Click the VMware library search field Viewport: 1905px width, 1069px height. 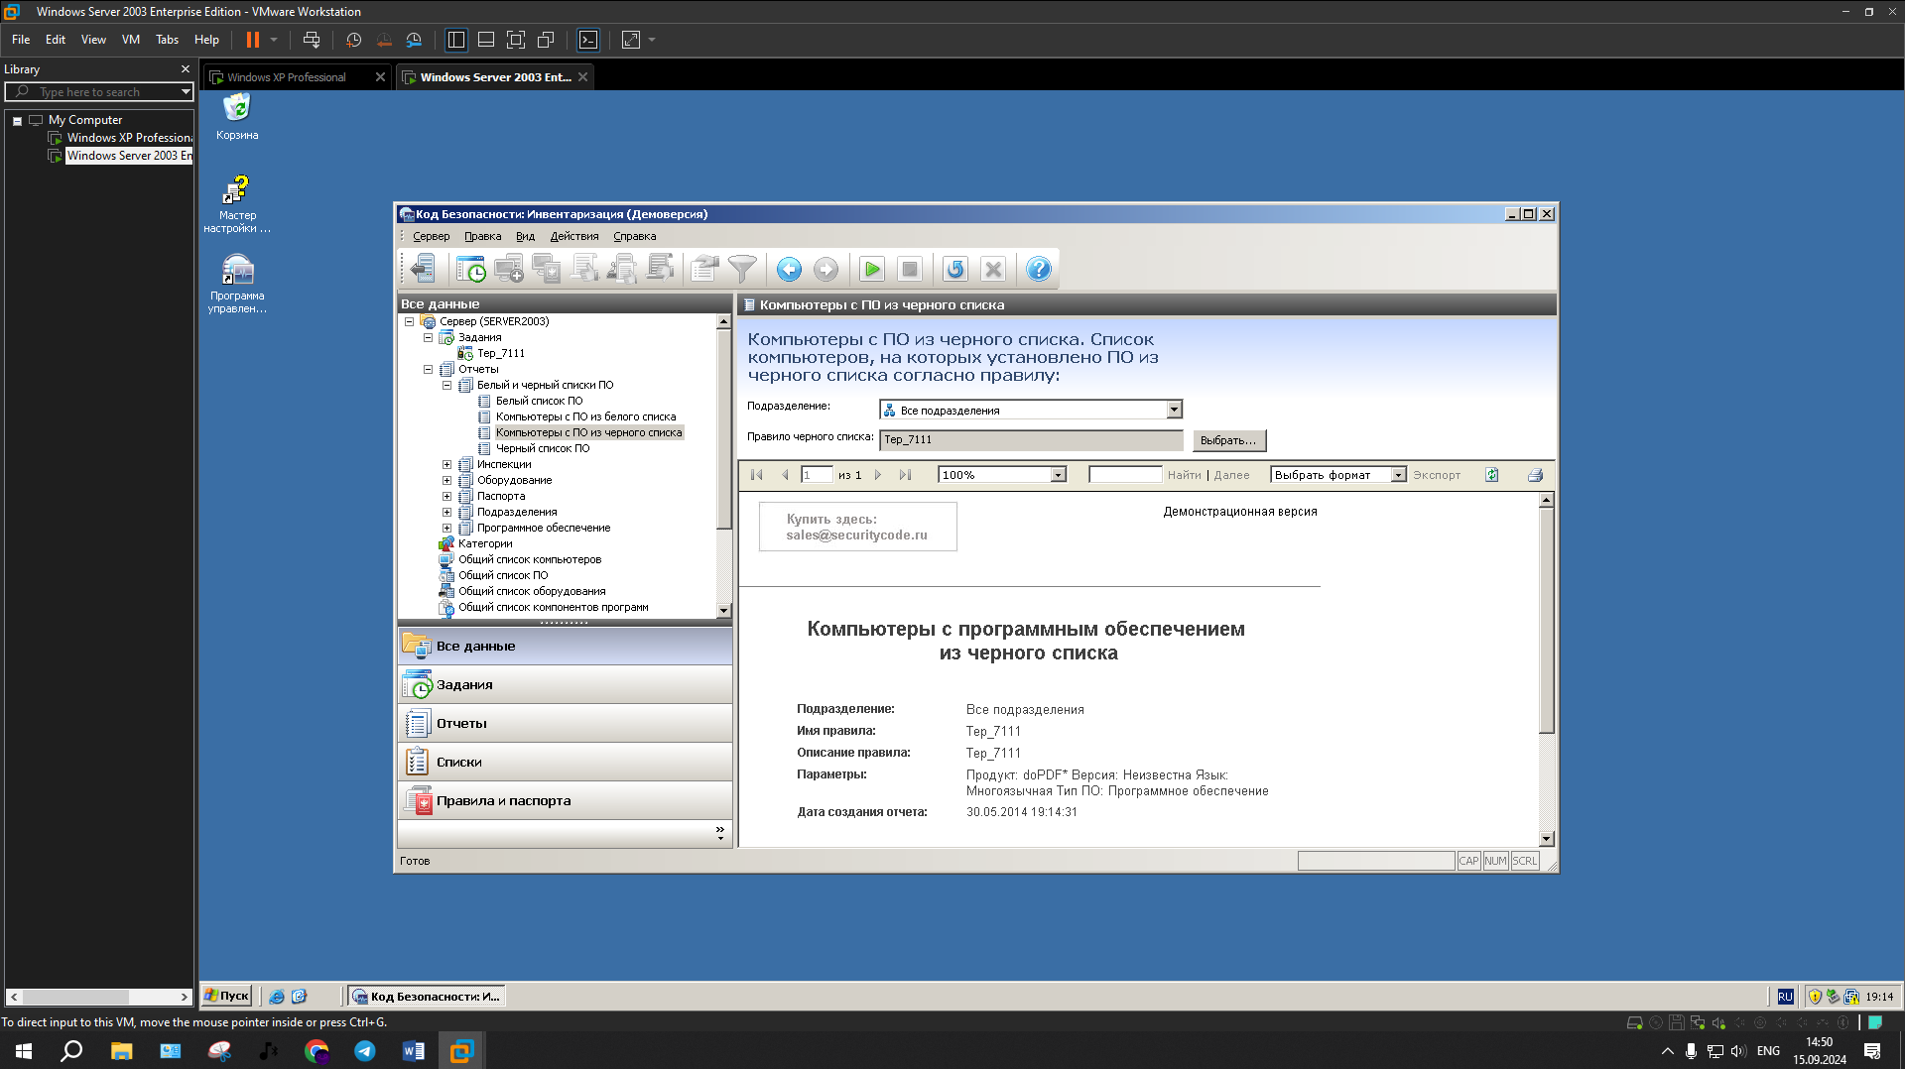pos(99,91)
